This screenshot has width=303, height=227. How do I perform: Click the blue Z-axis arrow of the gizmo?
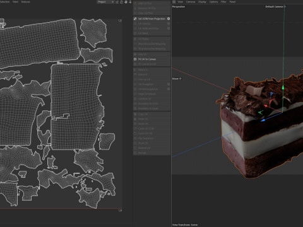click(263, 120)
